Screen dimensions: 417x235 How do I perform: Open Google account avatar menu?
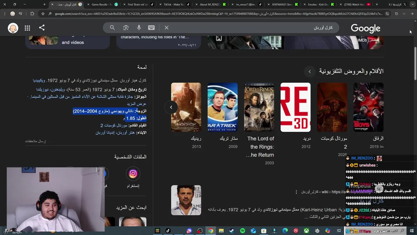coord(13,28)
